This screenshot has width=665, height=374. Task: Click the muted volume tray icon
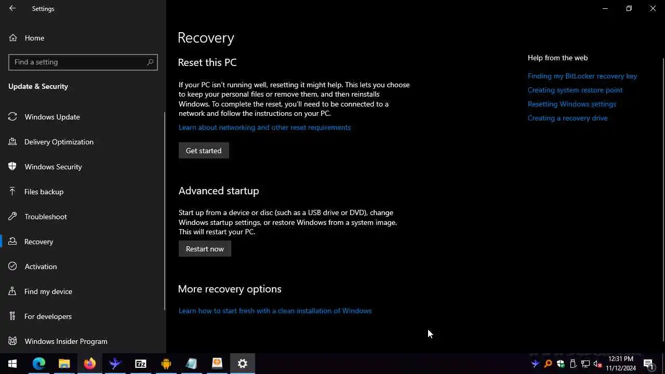tap(598, 364)
